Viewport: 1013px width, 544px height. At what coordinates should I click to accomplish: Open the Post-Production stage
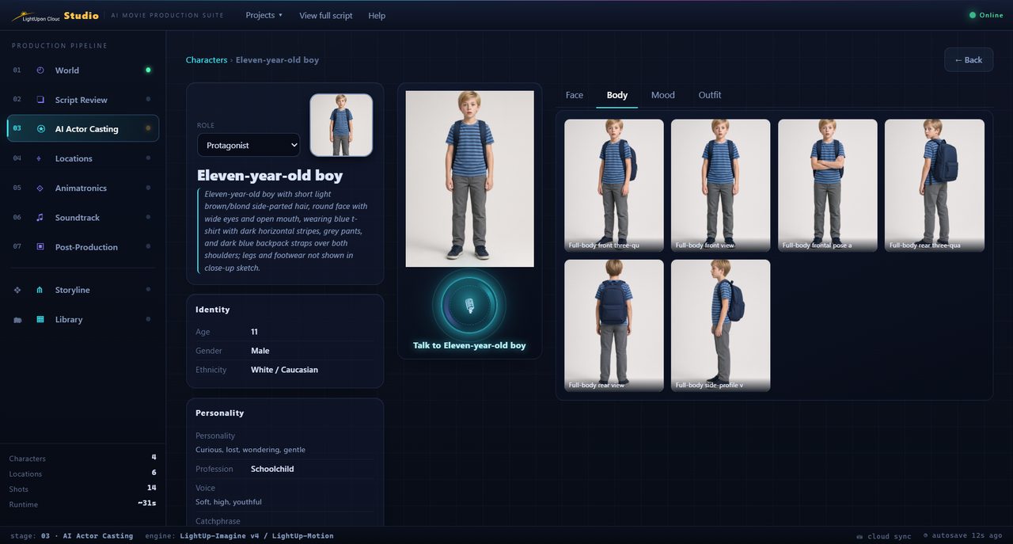(82, 247)
